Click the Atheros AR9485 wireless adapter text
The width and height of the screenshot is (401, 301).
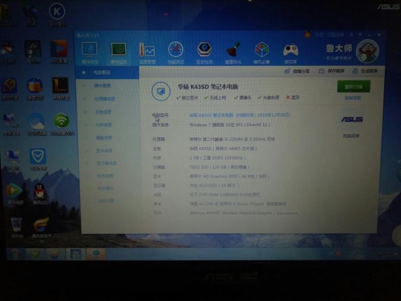(x=243, y=213)
